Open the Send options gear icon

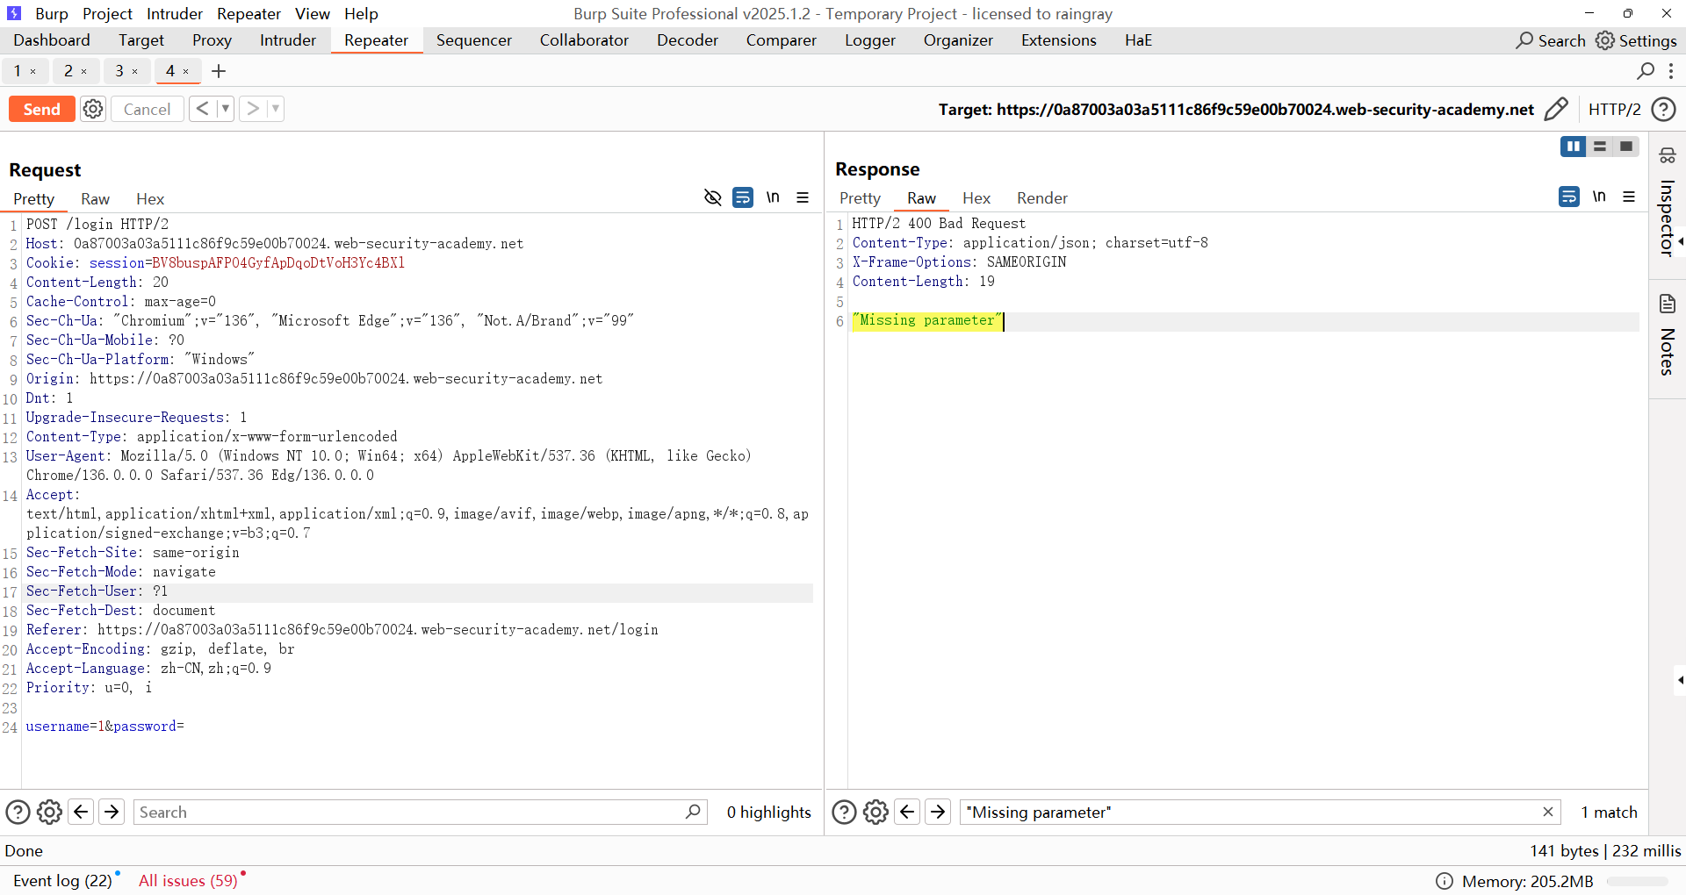pyautogui.click(x=93, y=109)
